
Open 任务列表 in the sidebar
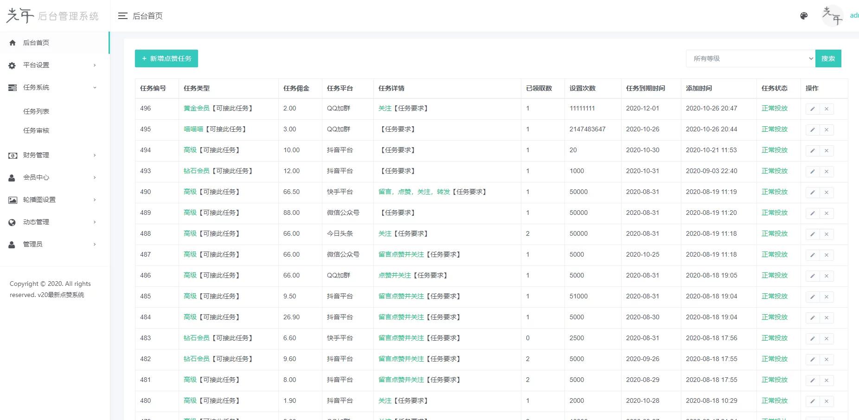click(36, 111)
